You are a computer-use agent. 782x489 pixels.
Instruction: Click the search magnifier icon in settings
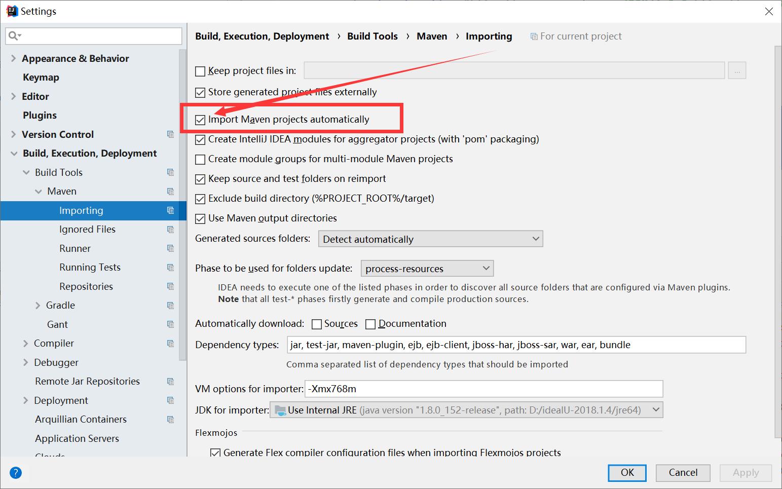[x=14, y=36]
